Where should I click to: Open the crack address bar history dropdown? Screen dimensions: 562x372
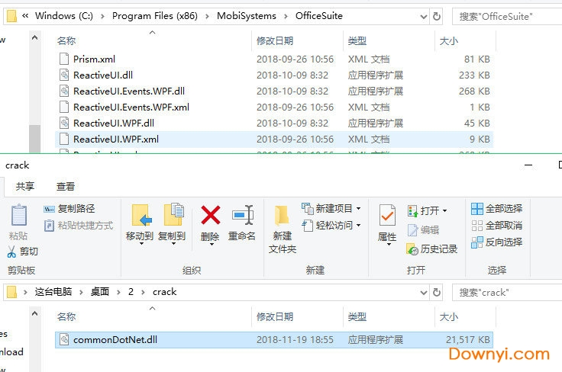[424, 293]
